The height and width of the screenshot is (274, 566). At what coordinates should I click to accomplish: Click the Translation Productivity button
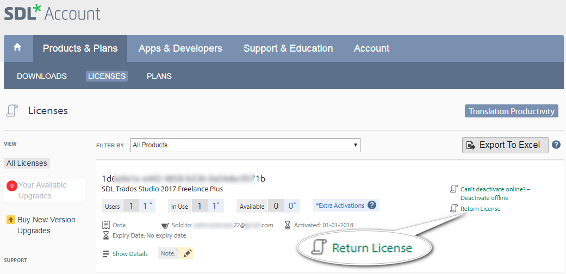click(x=512, y=111)
